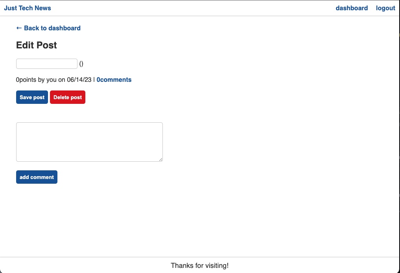The height and width of the screenshot is (273, 400).
Task: Open the 0comments link
Action: click(x=114, y=79)
